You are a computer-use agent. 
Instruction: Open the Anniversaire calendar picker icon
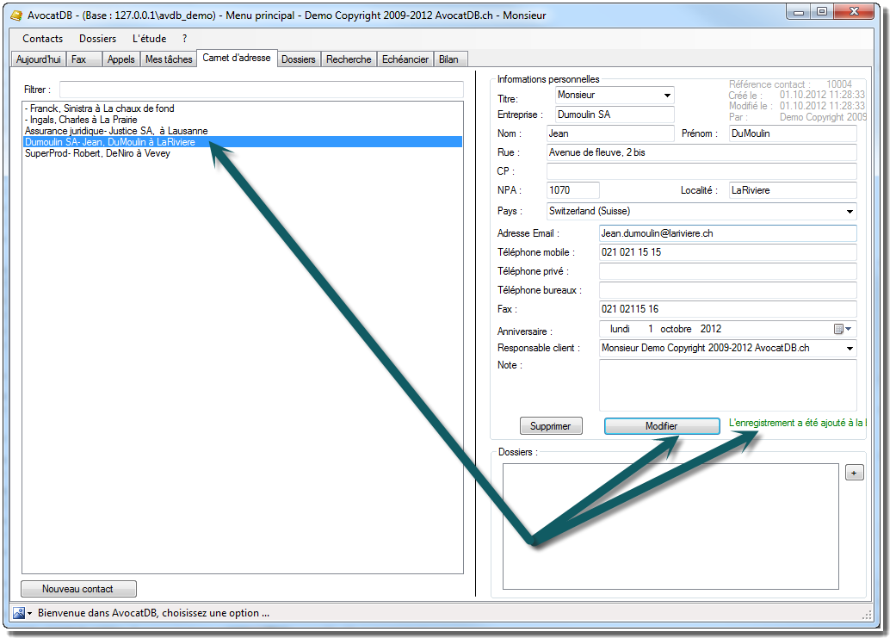click(x=839, y=329)
